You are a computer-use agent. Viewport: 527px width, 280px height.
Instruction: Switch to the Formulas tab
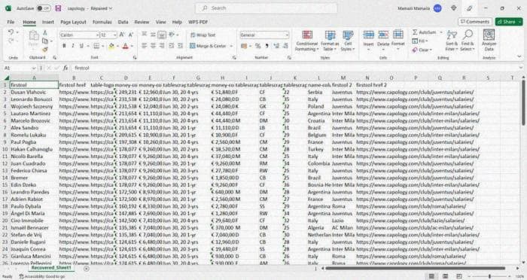click(102, 22)
